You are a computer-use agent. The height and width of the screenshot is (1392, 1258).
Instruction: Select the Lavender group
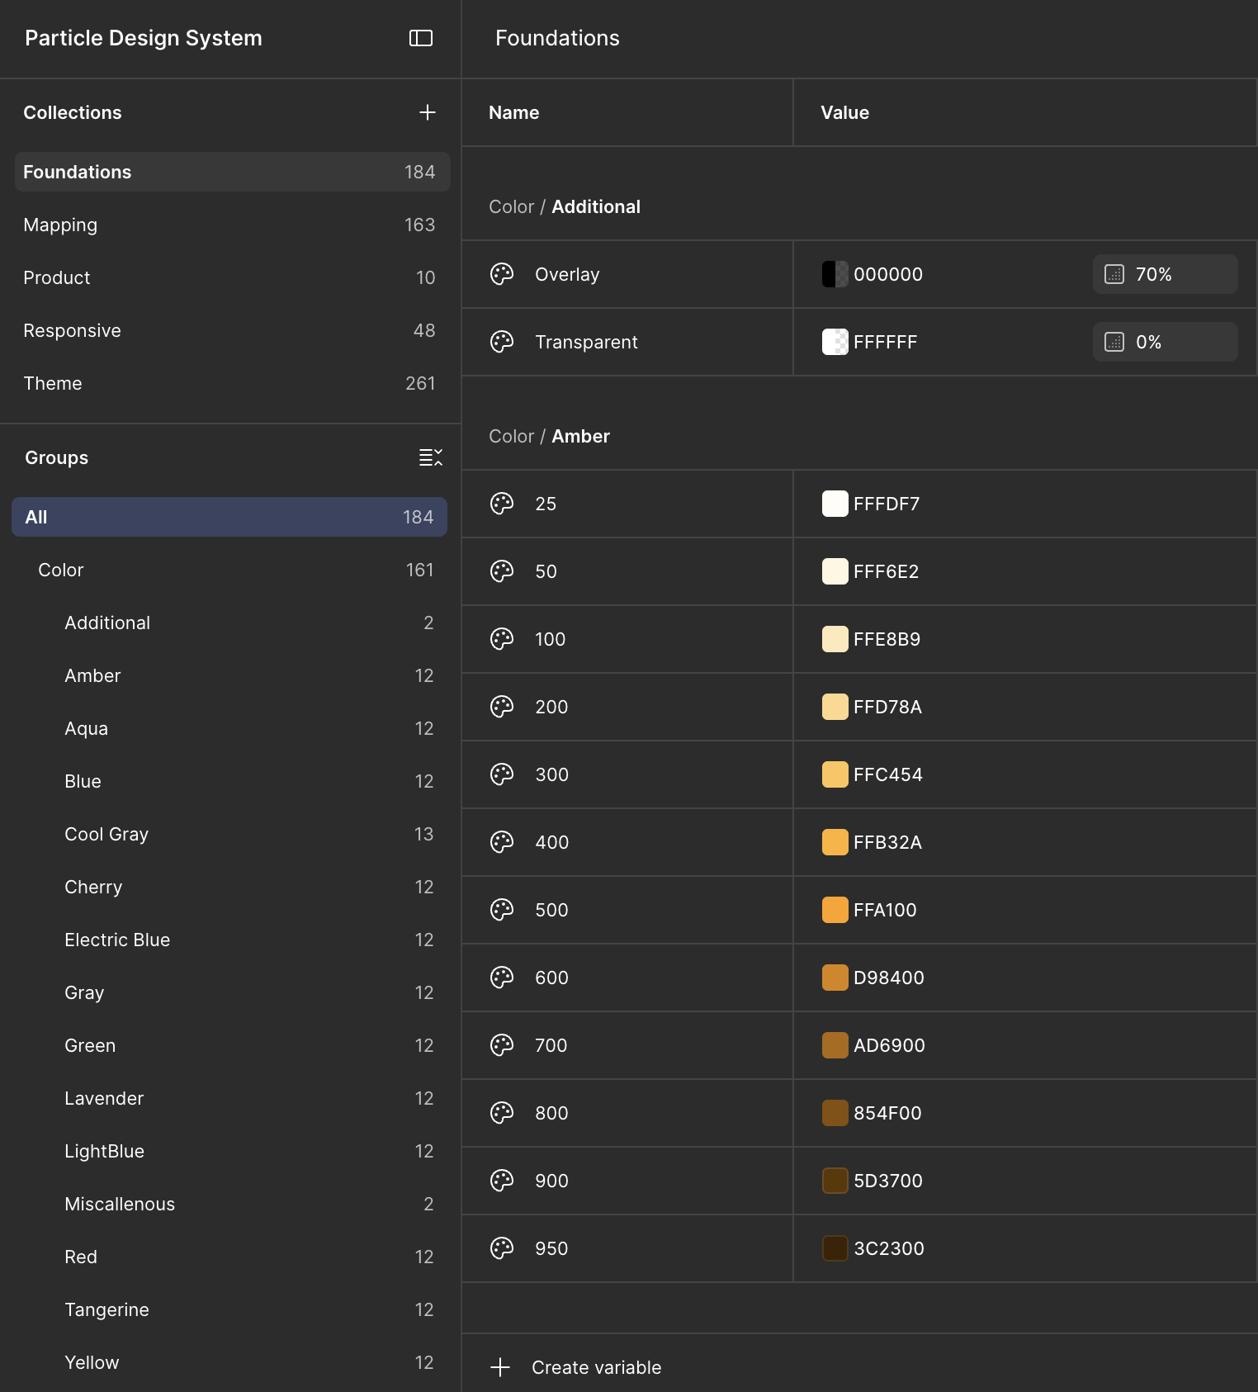[x=229, y=1098]
